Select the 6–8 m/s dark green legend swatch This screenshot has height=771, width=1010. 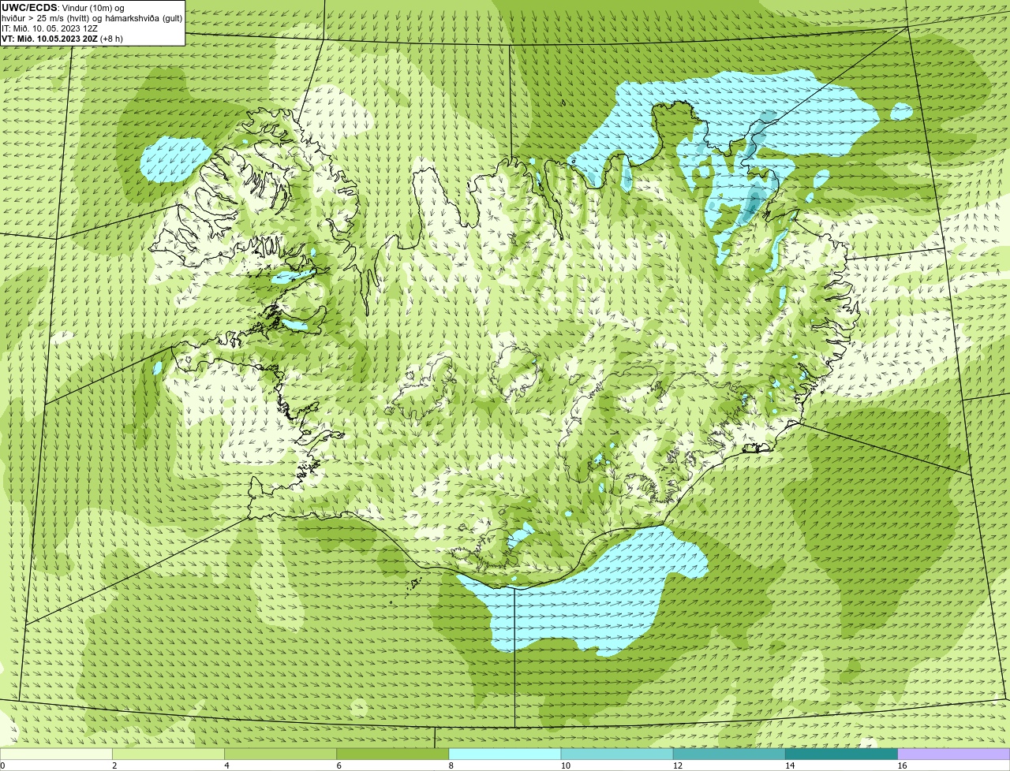pyautogui.click(x=393, y=754)
